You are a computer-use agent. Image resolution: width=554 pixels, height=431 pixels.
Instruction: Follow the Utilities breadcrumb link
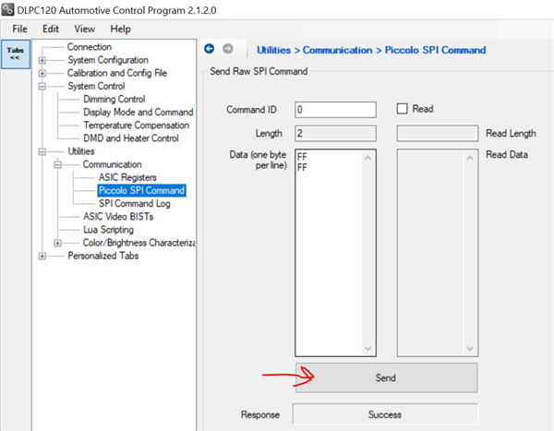point(274,50)
